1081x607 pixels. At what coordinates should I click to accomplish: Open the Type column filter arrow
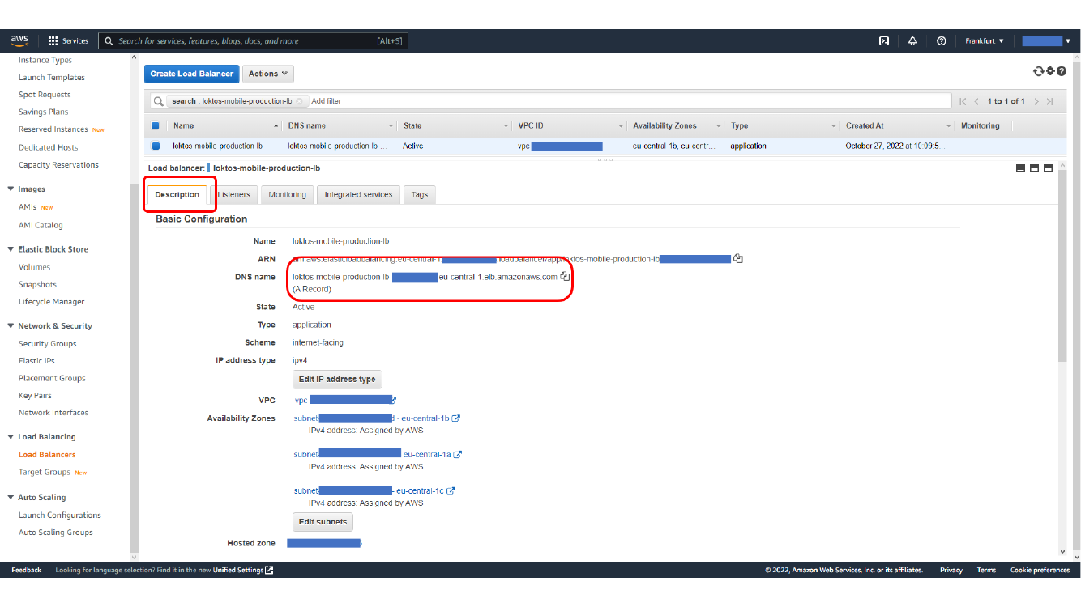pos(834,126)
